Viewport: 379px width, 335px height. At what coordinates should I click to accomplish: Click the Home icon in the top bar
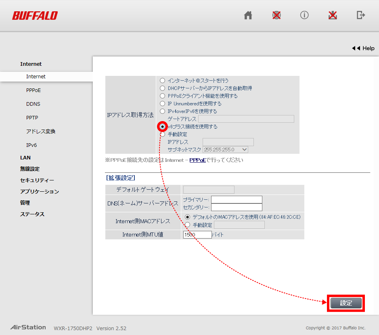tap(248, 15)
